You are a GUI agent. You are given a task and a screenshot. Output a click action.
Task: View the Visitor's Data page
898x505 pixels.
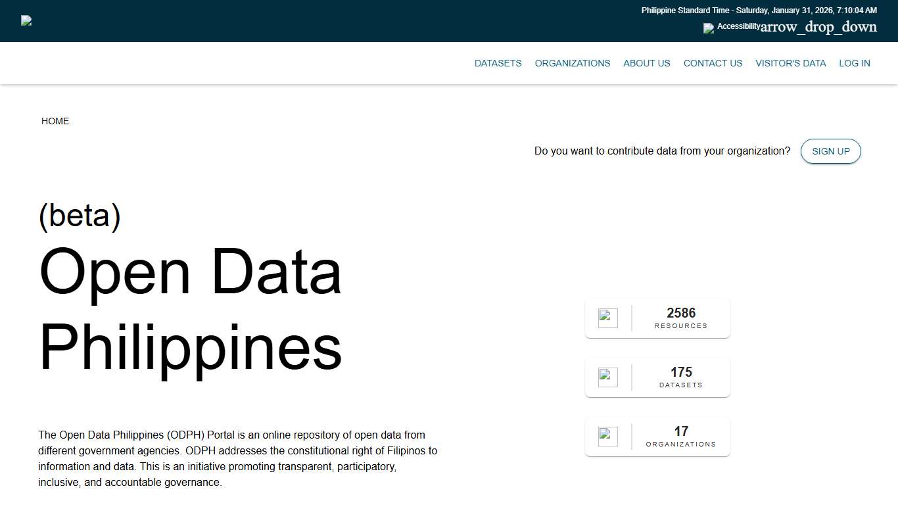[790, 63]
